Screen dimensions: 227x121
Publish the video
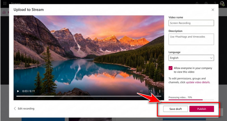tap(201, 109)
